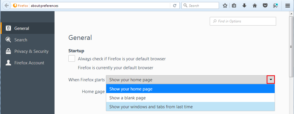Click the Find in Options field
This screenshot has width=294, height=114.
[243, 21]
